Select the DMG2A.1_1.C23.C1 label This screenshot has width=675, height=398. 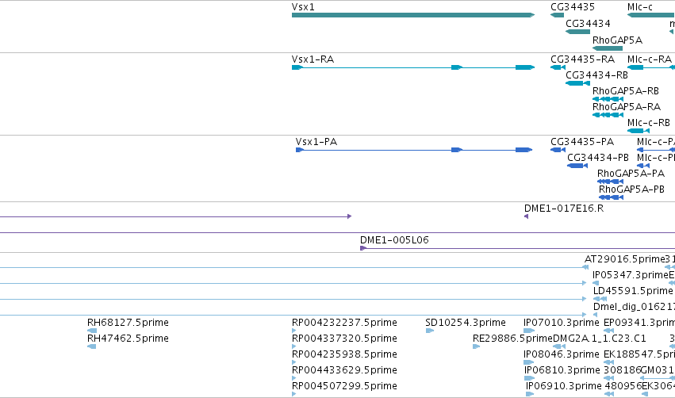600,339
